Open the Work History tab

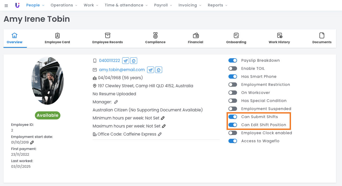click(x=279, y=38)
